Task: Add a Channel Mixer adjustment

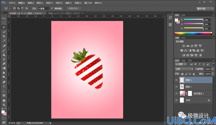Action: [198, 51]
